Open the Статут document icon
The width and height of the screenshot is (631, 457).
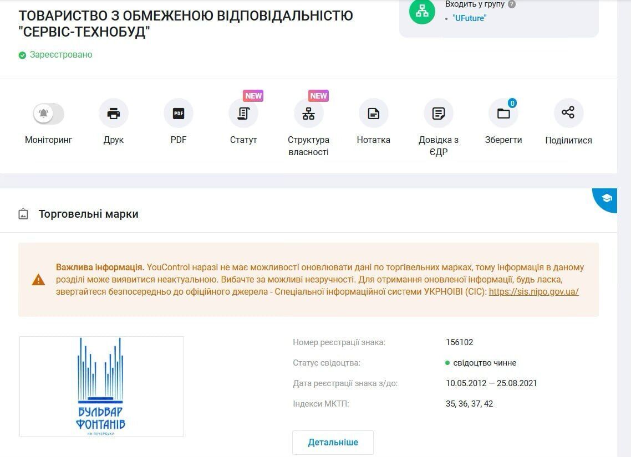[243, 114]
